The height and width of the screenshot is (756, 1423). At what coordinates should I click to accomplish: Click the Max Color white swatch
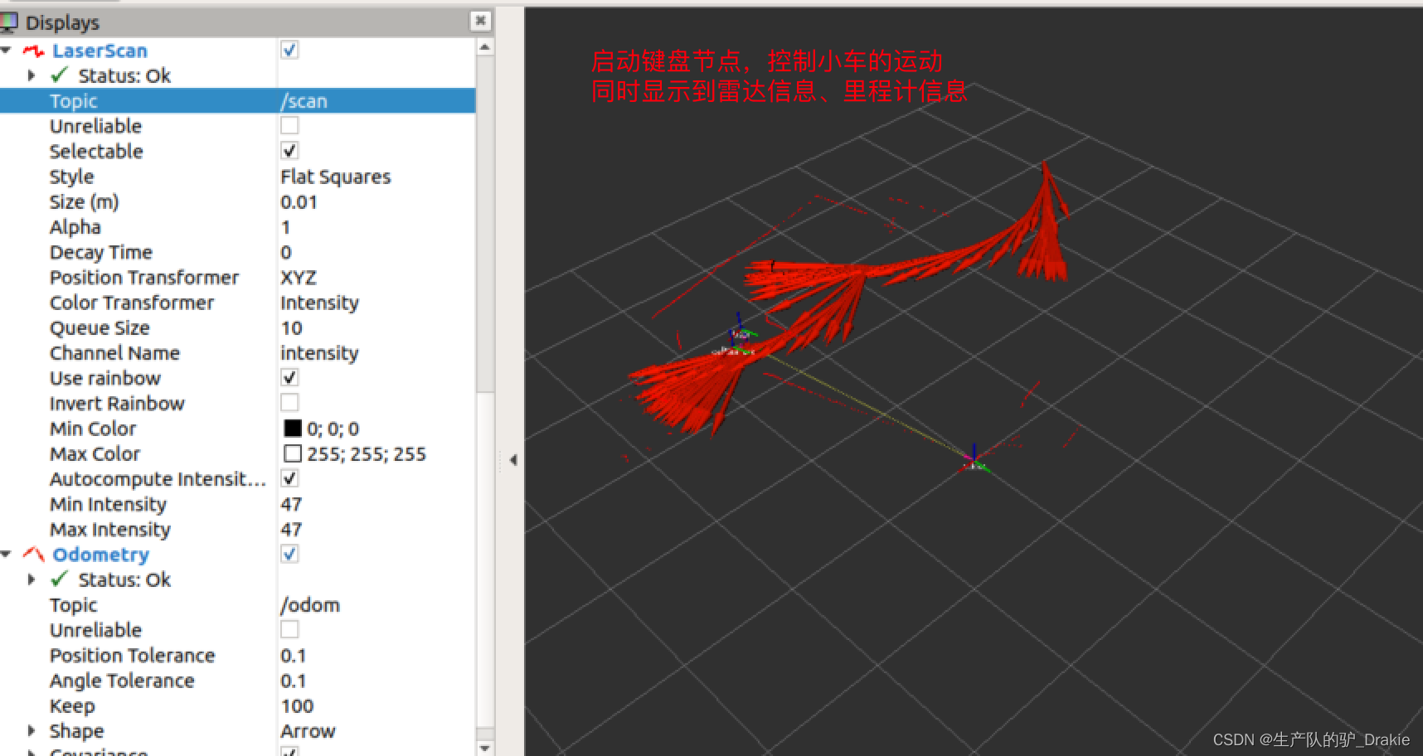[293, 453]
